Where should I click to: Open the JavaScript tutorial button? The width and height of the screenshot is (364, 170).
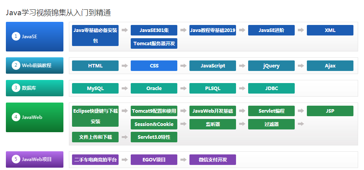coord(213,66)
